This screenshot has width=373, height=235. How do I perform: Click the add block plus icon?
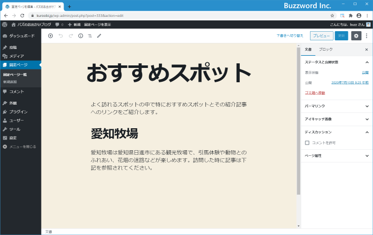pos(50,36)
